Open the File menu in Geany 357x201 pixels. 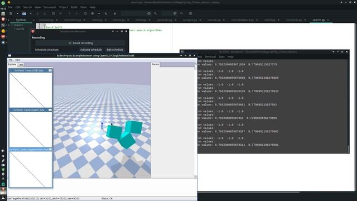pyautogui.click(x=10, y=7)
